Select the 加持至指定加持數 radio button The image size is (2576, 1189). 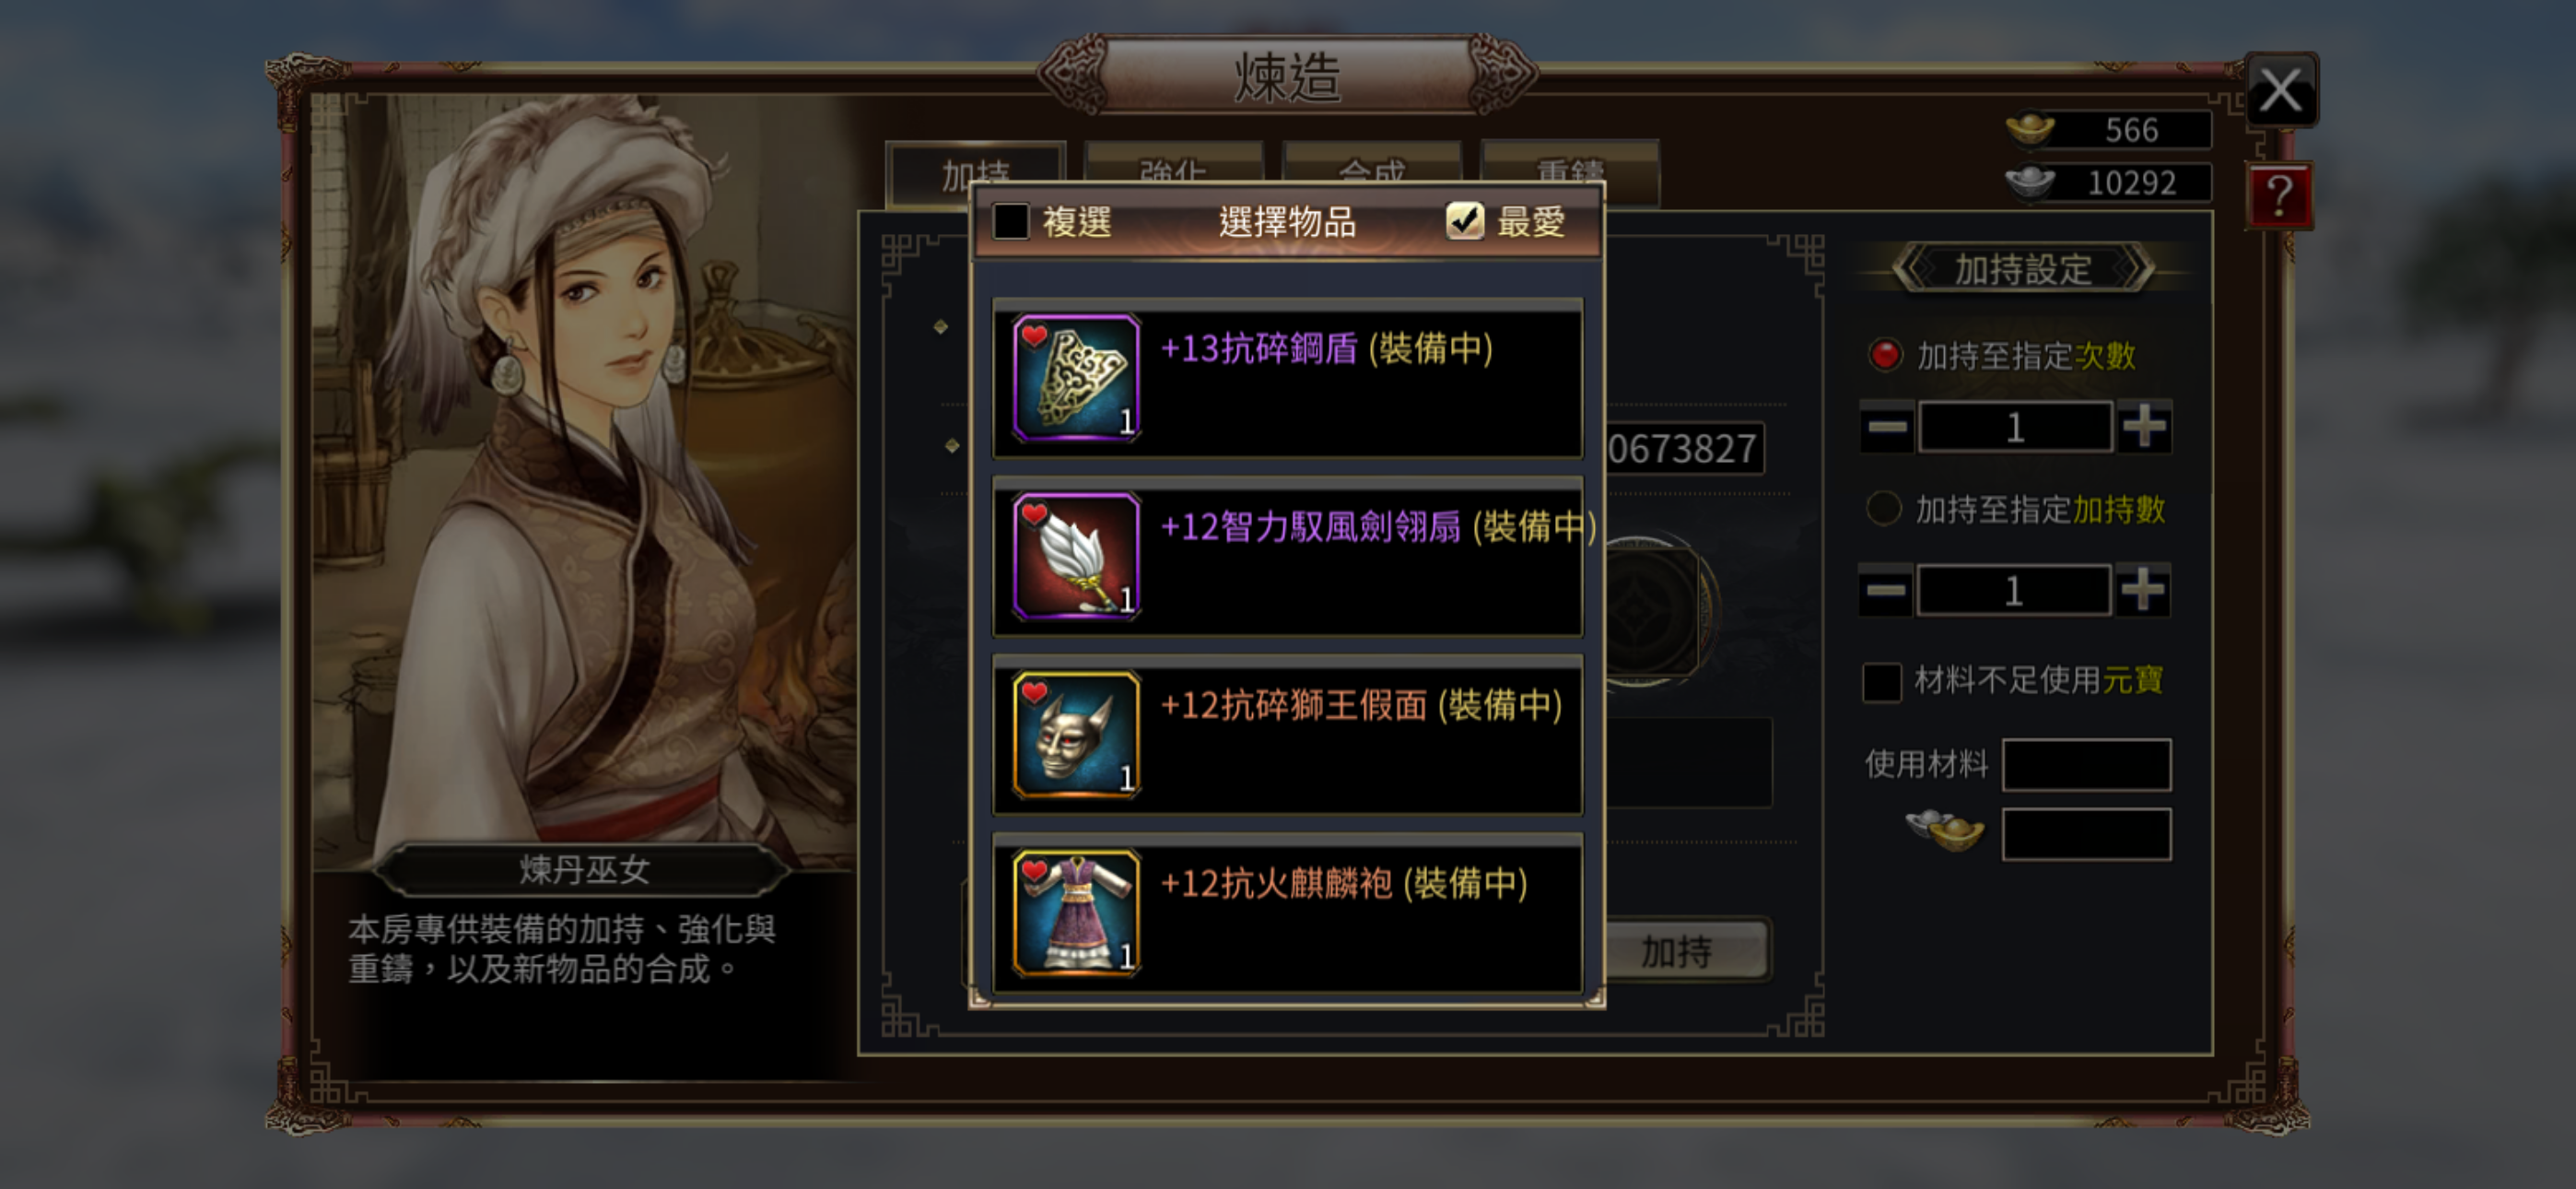click(x=1884, y=509)
